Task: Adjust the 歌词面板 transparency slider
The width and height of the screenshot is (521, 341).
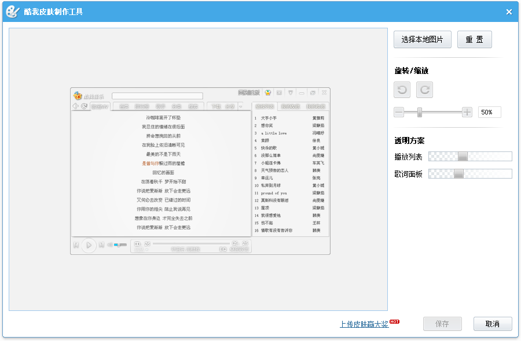Action: (470, 173)
